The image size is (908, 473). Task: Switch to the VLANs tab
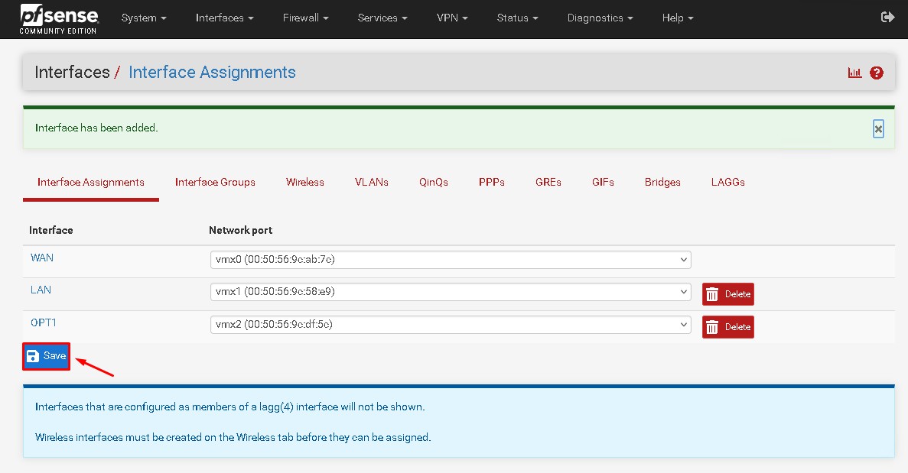pos(371,183)
